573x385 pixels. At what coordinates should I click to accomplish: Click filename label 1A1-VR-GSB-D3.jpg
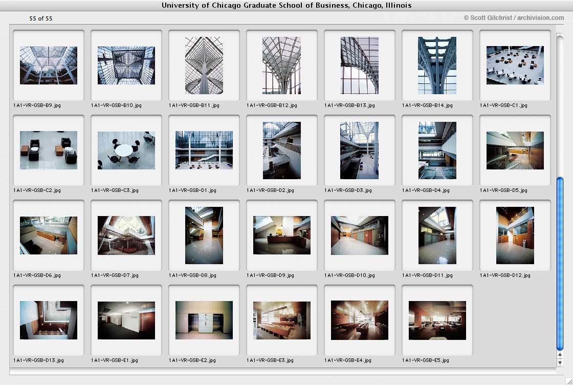tap(348, 190)
